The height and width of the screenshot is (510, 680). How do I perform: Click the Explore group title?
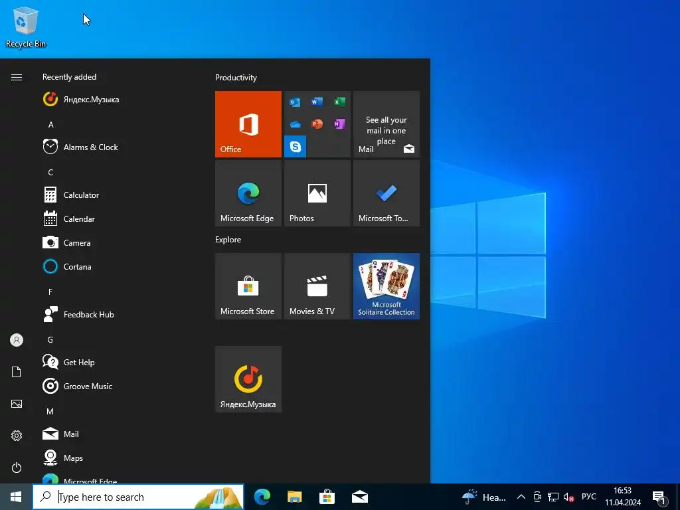pos(228,240)
